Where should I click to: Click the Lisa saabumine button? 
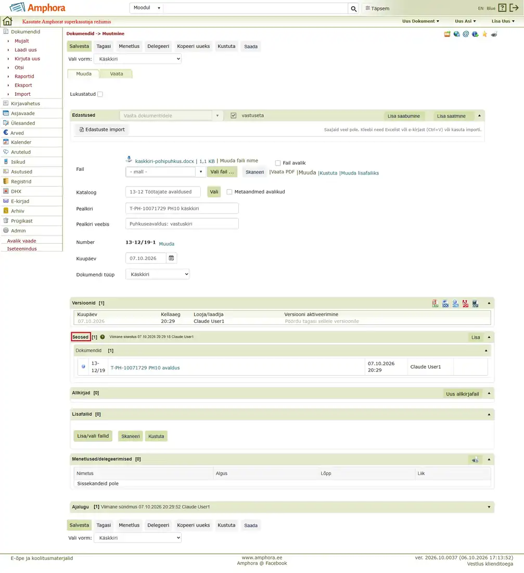coord(403,116)
